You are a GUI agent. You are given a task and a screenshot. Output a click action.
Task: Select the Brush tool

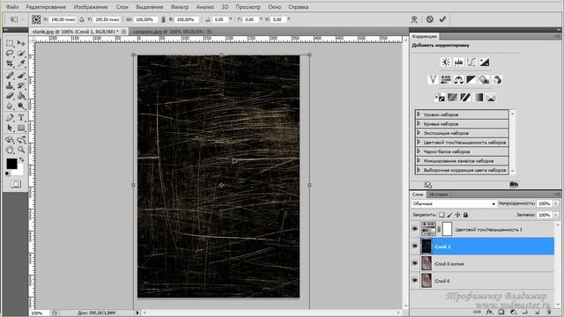point(21,75)
